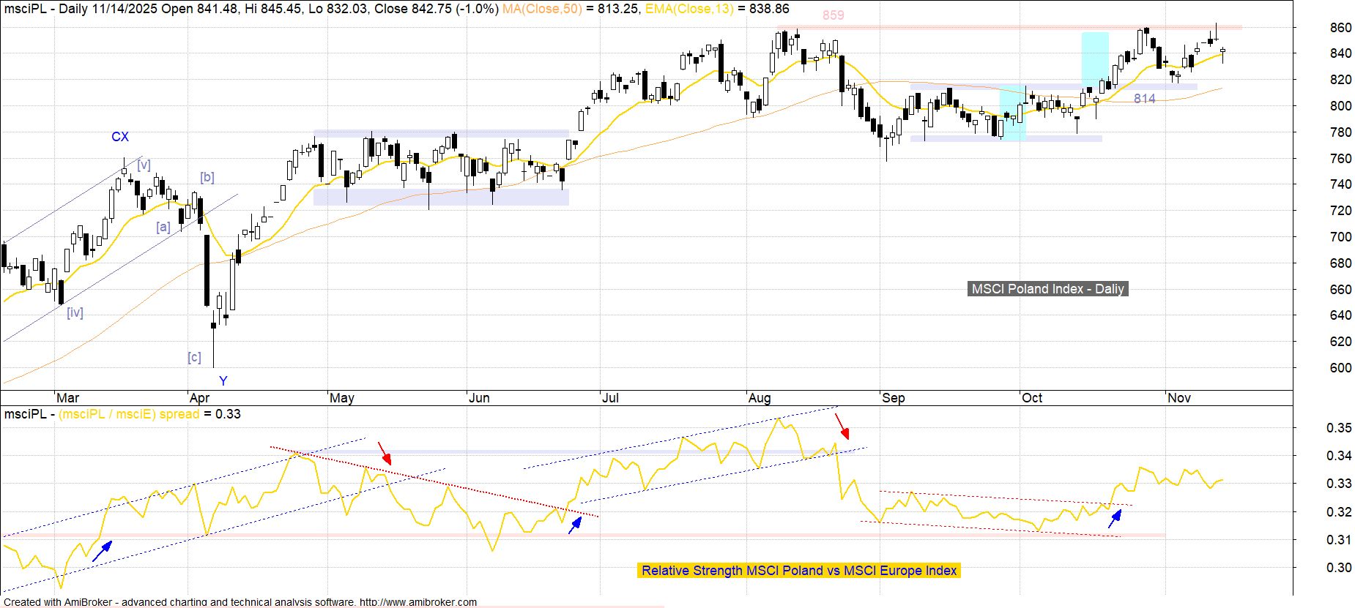Click the leftmost blue arrow in the relative strength panel
1355x608 pixels.
[103, 551]
